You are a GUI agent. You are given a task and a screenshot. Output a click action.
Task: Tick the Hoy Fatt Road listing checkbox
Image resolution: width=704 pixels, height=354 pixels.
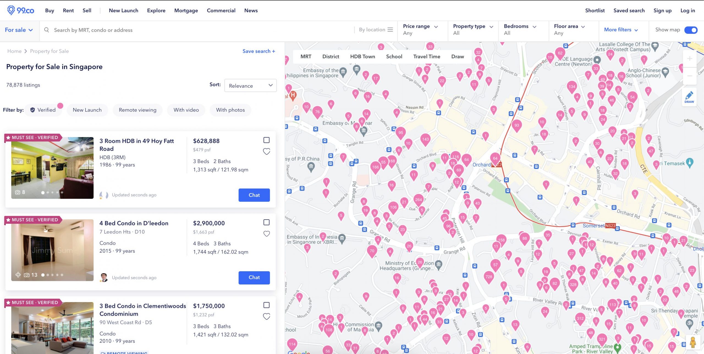coord(266,140)
